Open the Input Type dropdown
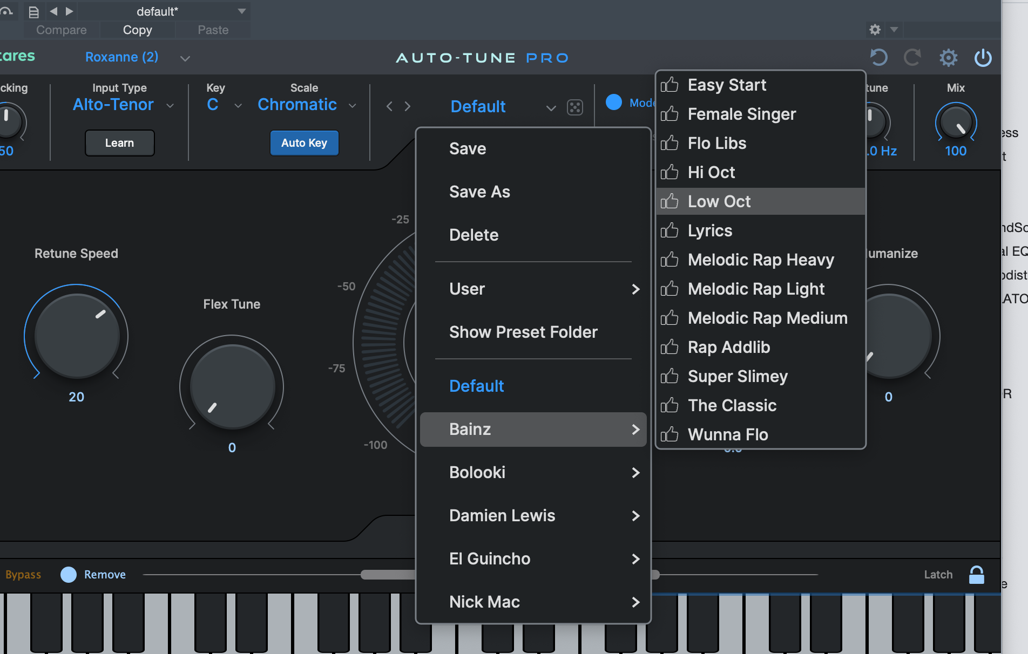 point(122,104)
